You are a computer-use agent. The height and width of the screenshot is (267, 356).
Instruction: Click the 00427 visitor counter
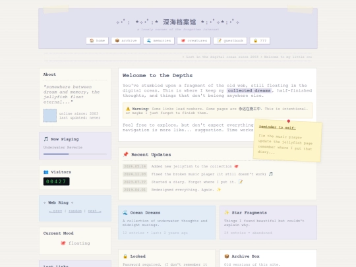tap(56, 181)
